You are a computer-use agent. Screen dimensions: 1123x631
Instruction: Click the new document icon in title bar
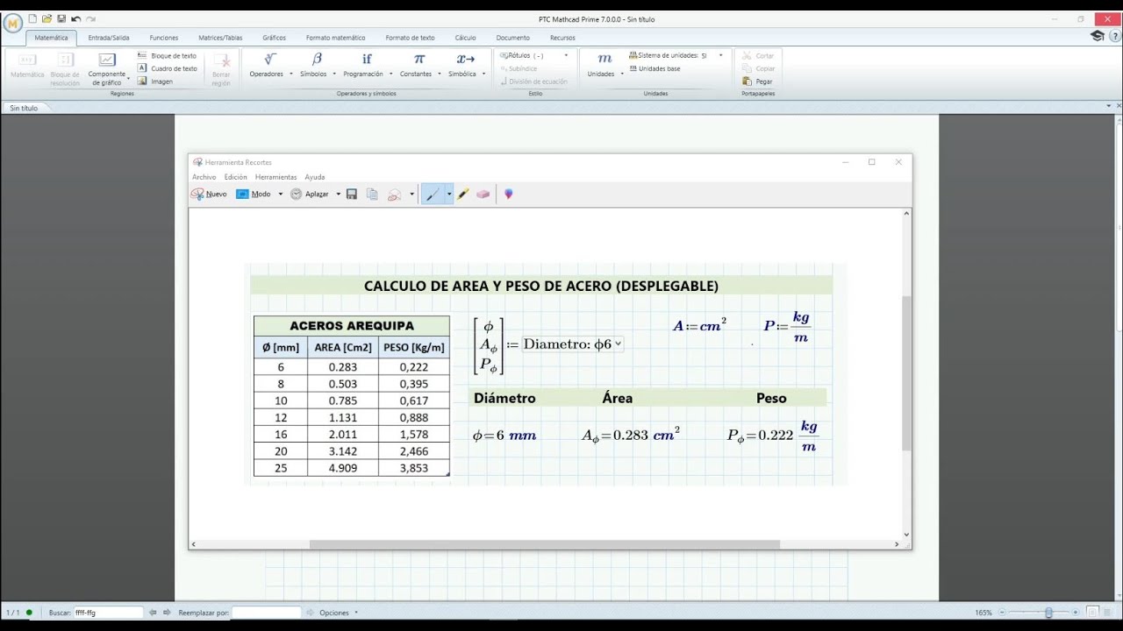click(x=32, y=18)
